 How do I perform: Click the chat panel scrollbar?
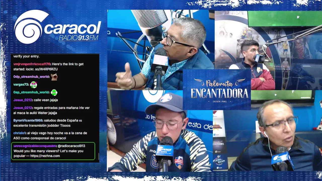tap(98, 156)
